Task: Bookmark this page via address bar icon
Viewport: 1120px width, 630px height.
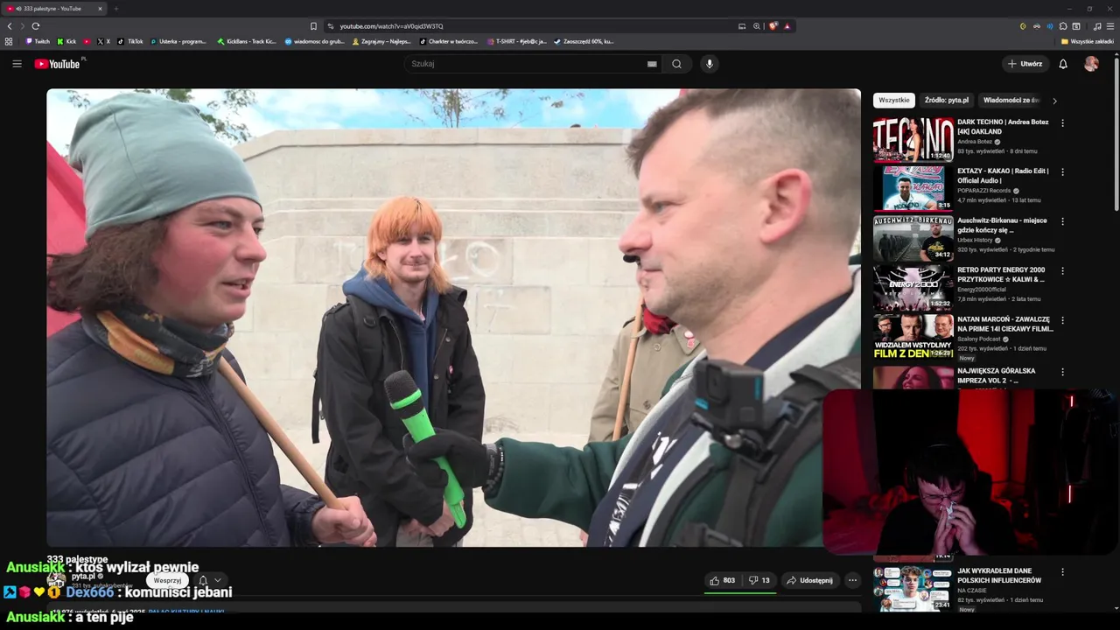Action: (313, 26)
